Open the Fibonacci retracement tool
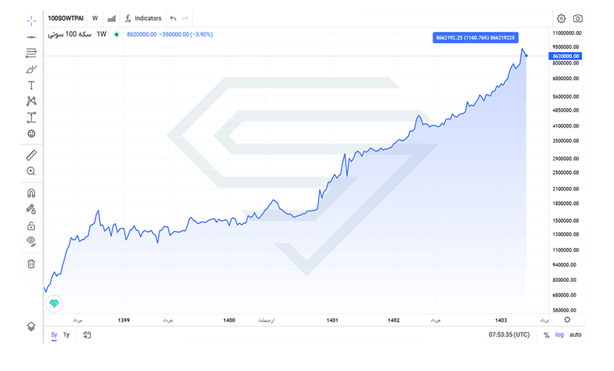 [x=31, y=53]
